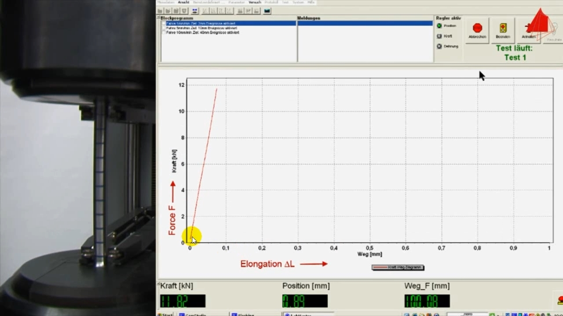Open the Ansicht menu
Screen dimensions: 563x316
click(183, 2)
